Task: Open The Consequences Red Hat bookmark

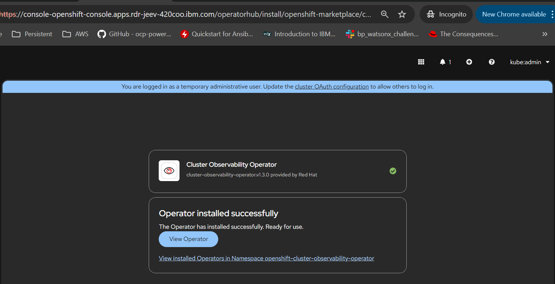Action: [463, 34]
